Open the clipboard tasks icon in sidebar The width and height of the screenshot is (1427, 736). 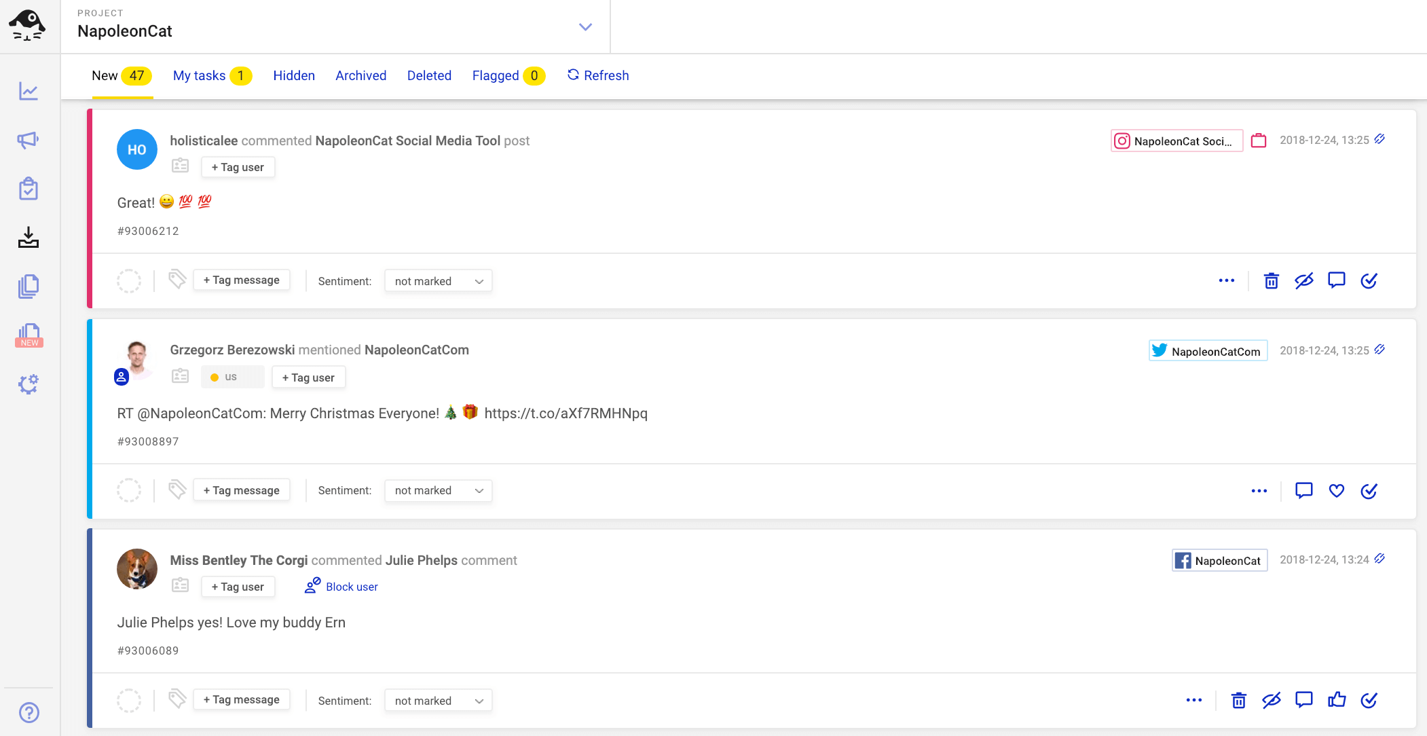(29, 189)
